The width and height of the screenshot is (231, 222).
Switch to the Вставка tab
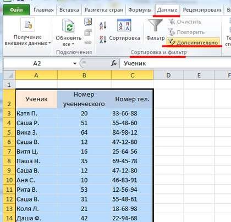click(x=69, y=10)
